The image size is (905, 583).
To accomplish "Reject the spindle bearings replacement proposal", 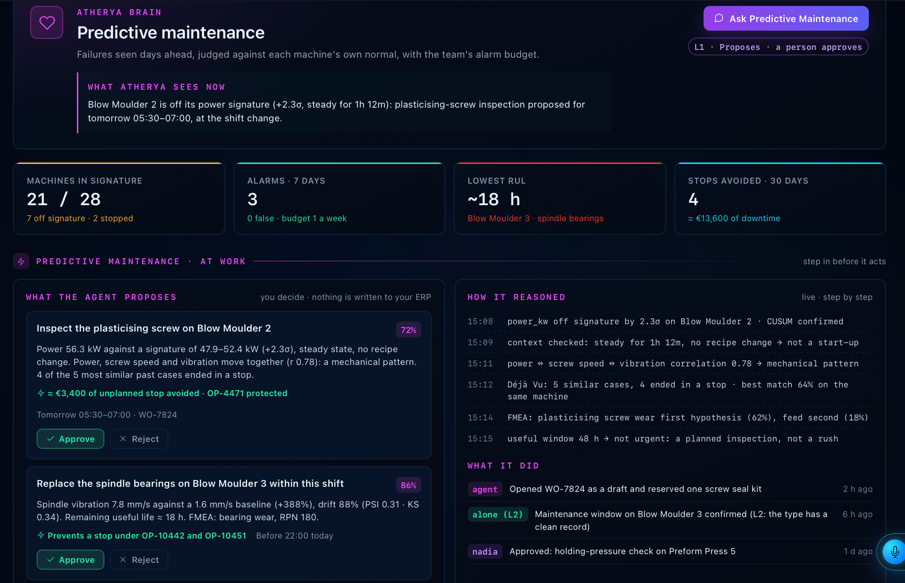I will click(x=139, y=560).
